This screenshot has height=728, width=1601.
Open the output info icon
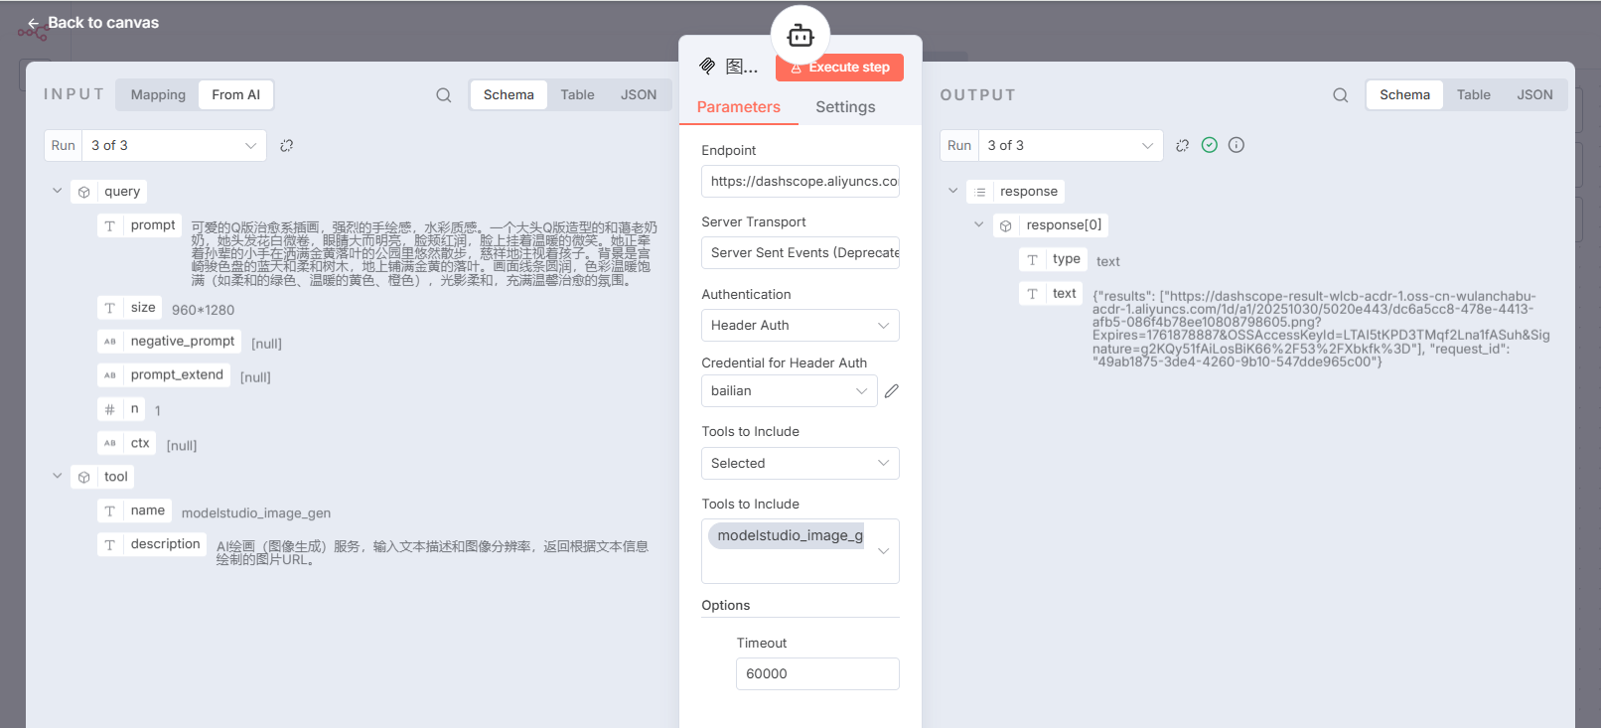coord(1237,145)
